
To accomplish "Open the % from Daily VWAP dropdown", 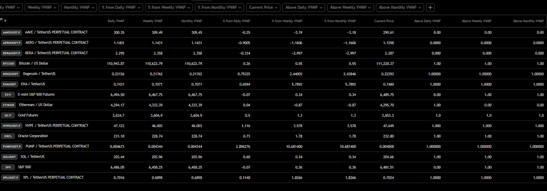I will click(x=121, y=8).
